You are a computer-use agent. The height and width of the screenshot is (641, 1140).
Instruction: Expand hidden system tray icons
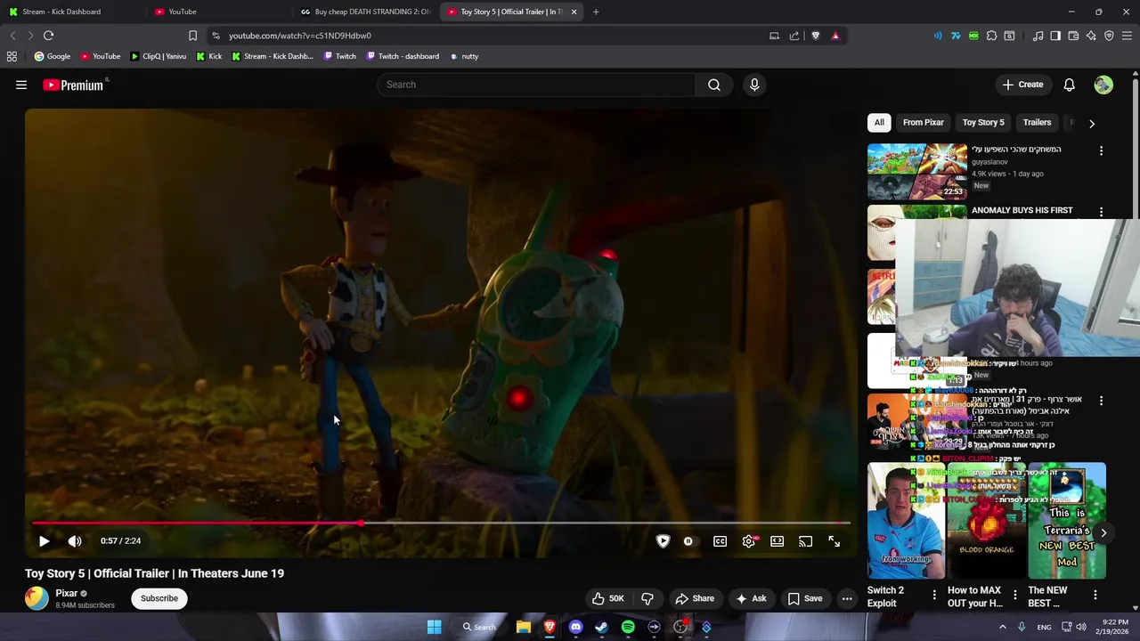pyautogui.click(x=1002, y=627)
